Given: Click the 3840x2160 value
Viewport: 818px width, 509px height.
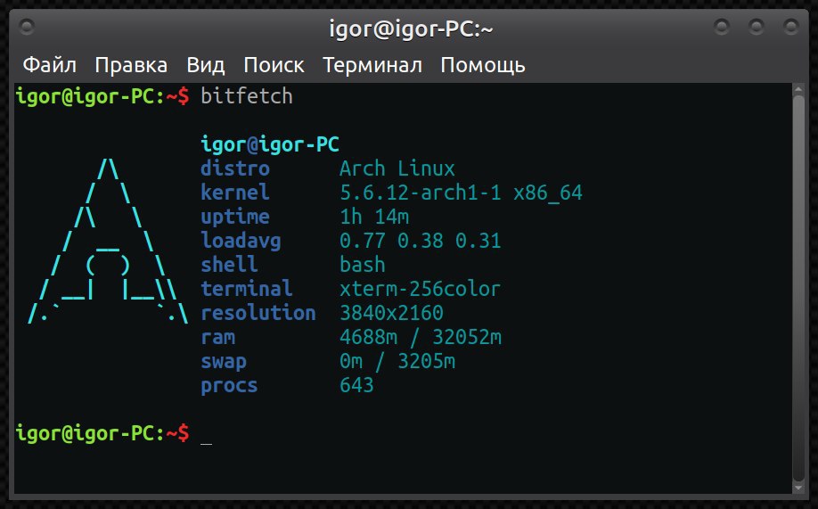Looking at the screenshot, I should (392, 312).
